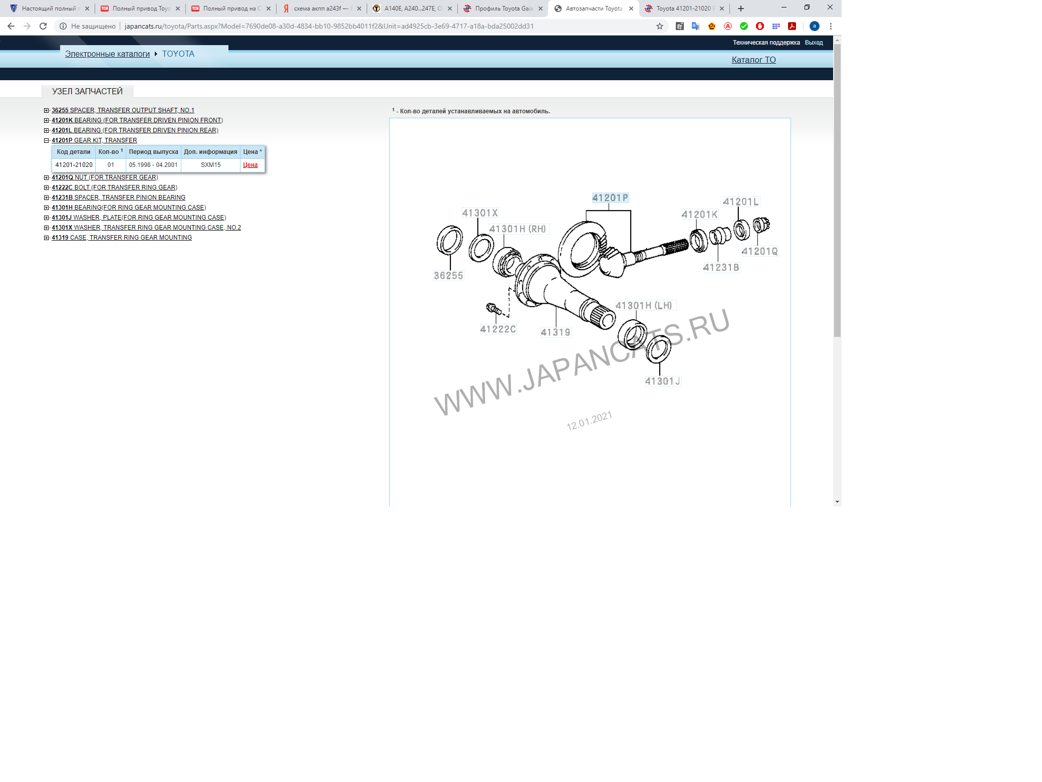
Task: Open Chrome three-dot menu
Action: (831, 26)
